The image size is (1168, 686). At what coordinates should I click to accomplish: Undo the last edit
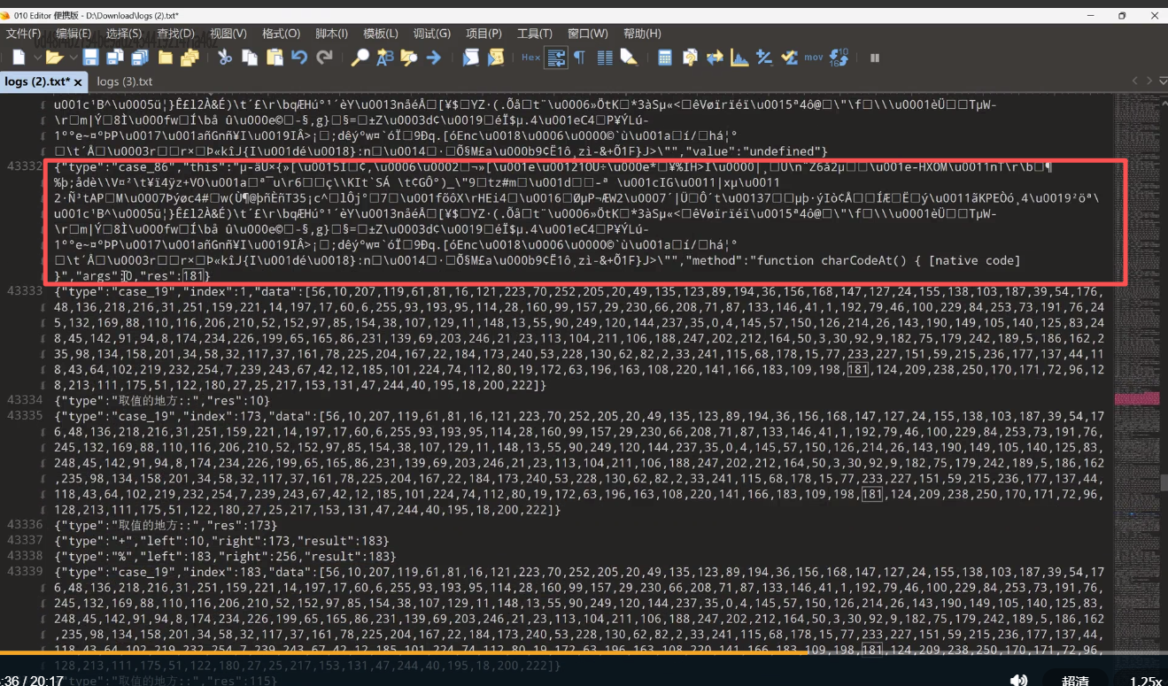click(x=299, y=58)
